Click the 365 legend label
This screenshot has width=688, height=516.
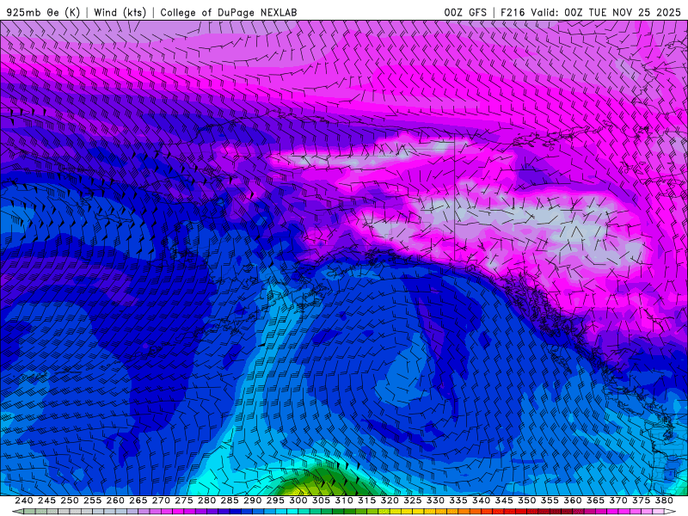point(595,501)
